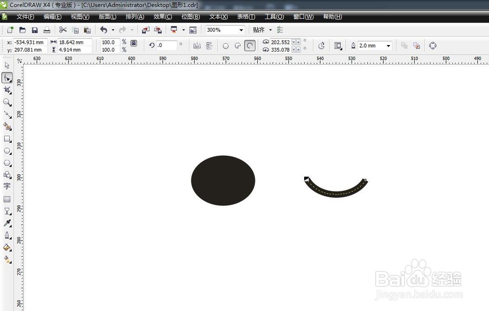Select the Outline pen tool
489x311 pixels.
[x=7, y=235]
